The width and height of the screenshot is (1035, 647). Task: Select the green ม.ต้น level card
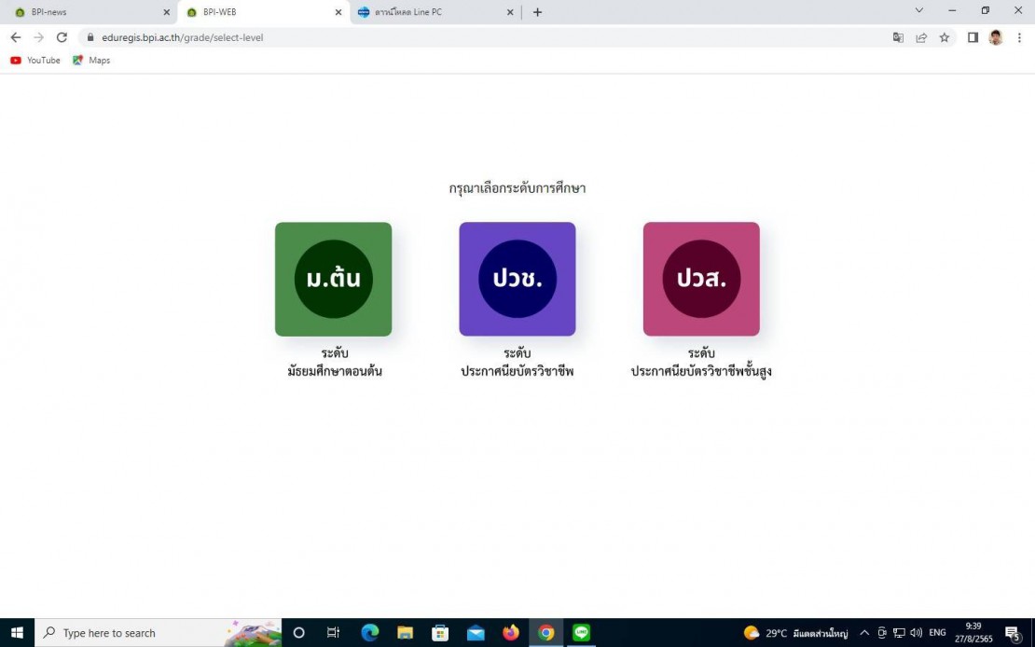tap(333, 280)
